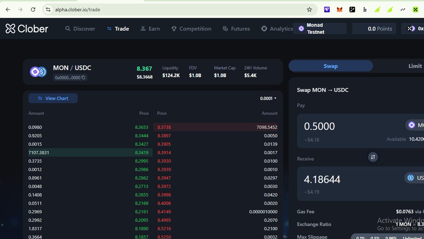The image size is (424, 239).
Task: Open the four-dots extension icon
Action: tap(365, 10)
